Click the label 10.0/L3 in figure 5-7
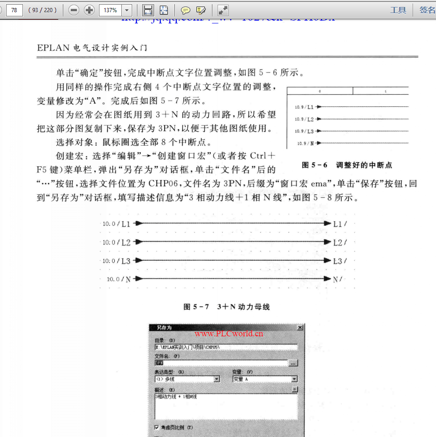The width and height of the screenshot is (436, 437). tap(116, 261)
